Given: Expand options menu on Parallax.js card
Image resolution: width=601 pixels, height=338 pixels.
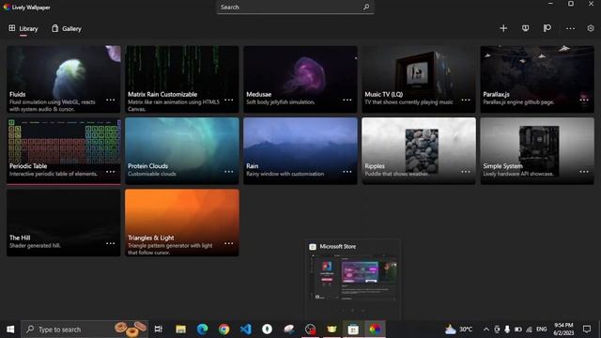Looking at the screenshot, I should [584, 100].
